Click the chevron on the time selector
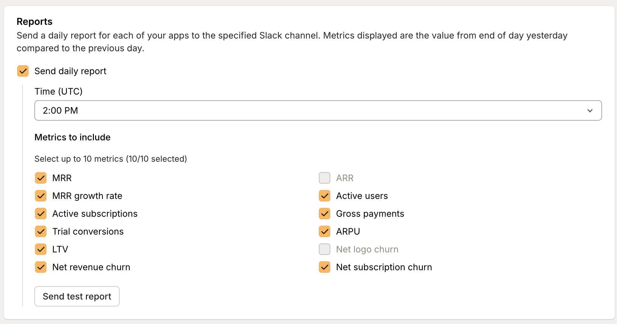This screenshot has height=324, width=617. [590, 111]
